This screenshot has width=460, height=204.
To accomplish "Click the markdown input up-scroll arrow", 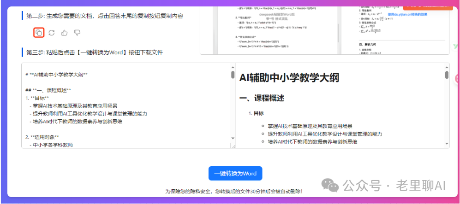I will [233, 67].
